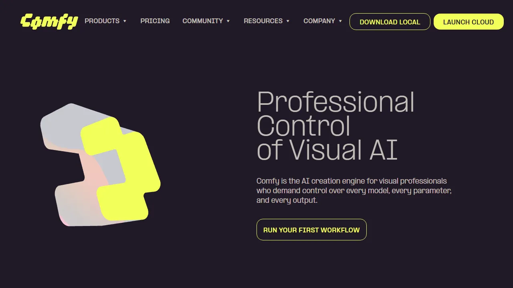Screen dimensions: 513x288
Task: Expand the Company dropdown arrow
Action: click(x=340, y=21)
